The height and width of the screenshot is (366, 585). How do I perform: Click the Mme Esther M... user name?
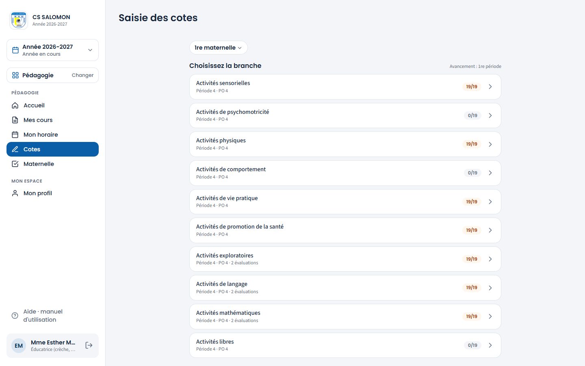click(53, 342)
